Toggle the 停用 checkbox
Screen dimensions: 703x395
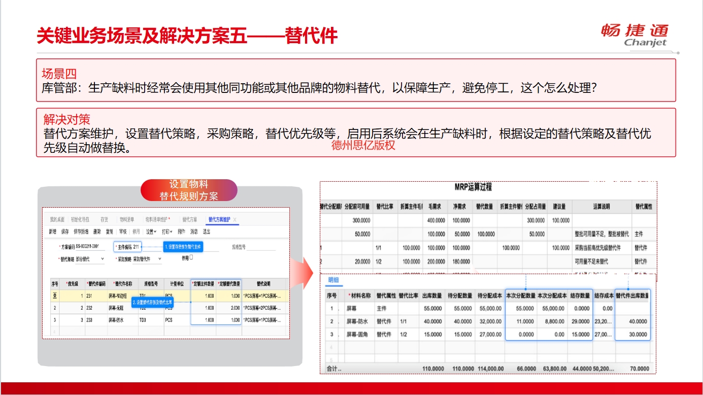tap(191, 257)
